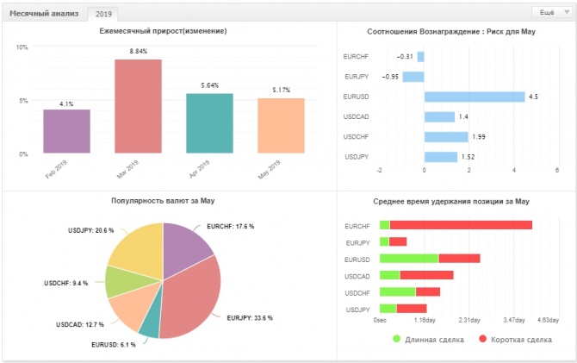Image resolution: width=577 pixels, height=363 pixels.
Task: Click the USDCHF 1.99 reward-risk bar
Action: (446, 137)
